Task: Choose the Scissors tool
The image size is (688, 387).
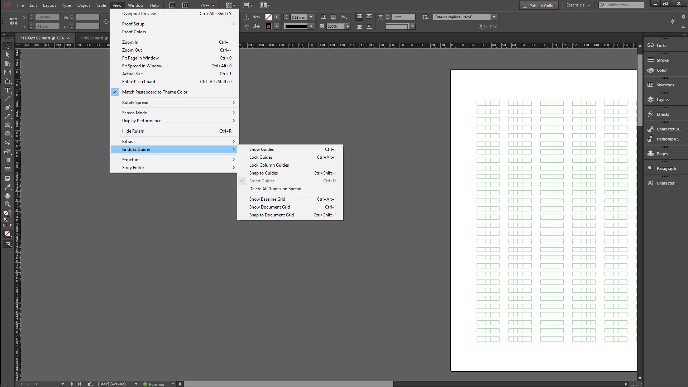Action: 7,143
